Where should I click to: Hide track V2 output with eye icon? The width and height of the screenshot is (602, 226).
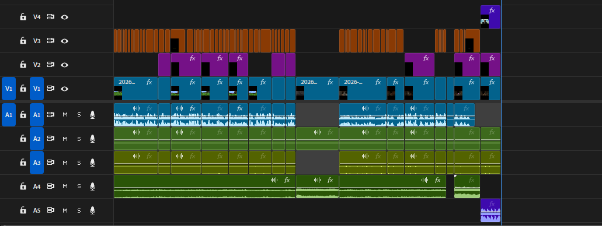click(x=64, y=65)
